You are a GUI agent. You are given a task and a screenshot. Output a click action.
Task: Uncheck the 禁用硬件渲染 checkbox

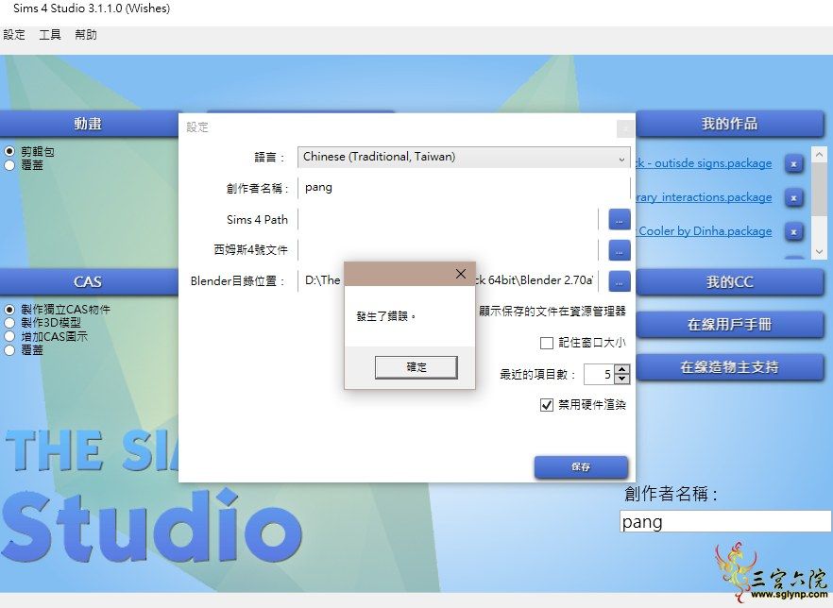point(546,405)
